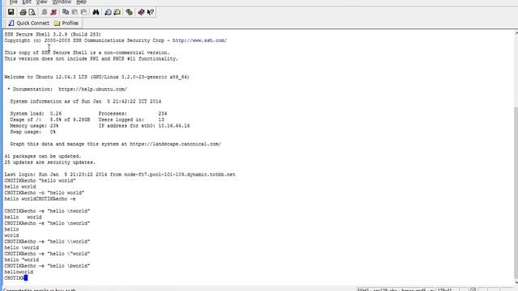The width and height of the screenshot is (518, 291).
Task: Click 'System information as of Sun Jan 5' line
Action: click(x=86, y=101)
